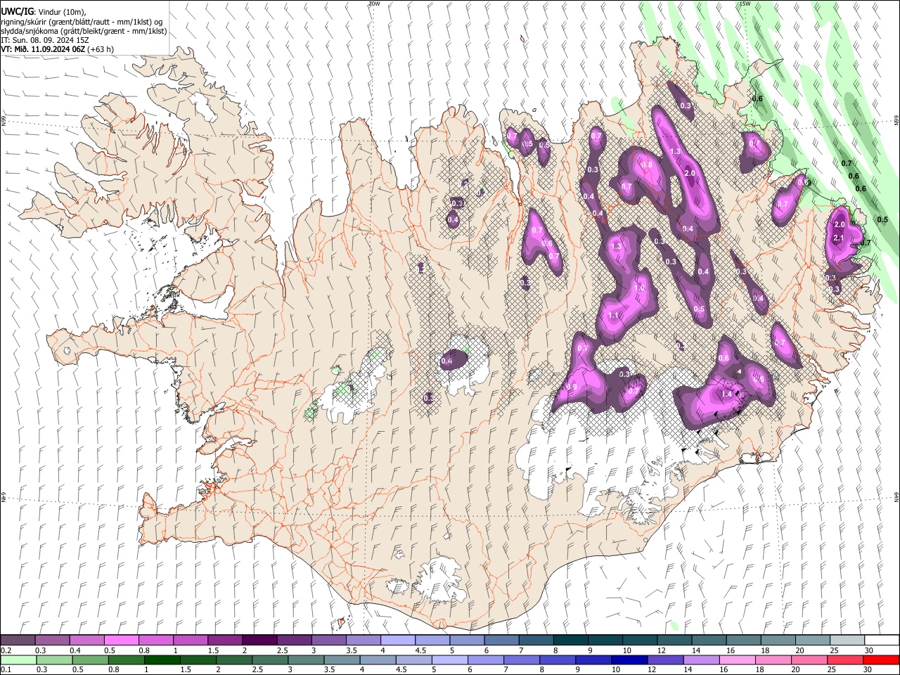Screen dimensions: 900x675
Task: Click the snow legend swatch between 14 and 16
Action: (x=709, y=641)
